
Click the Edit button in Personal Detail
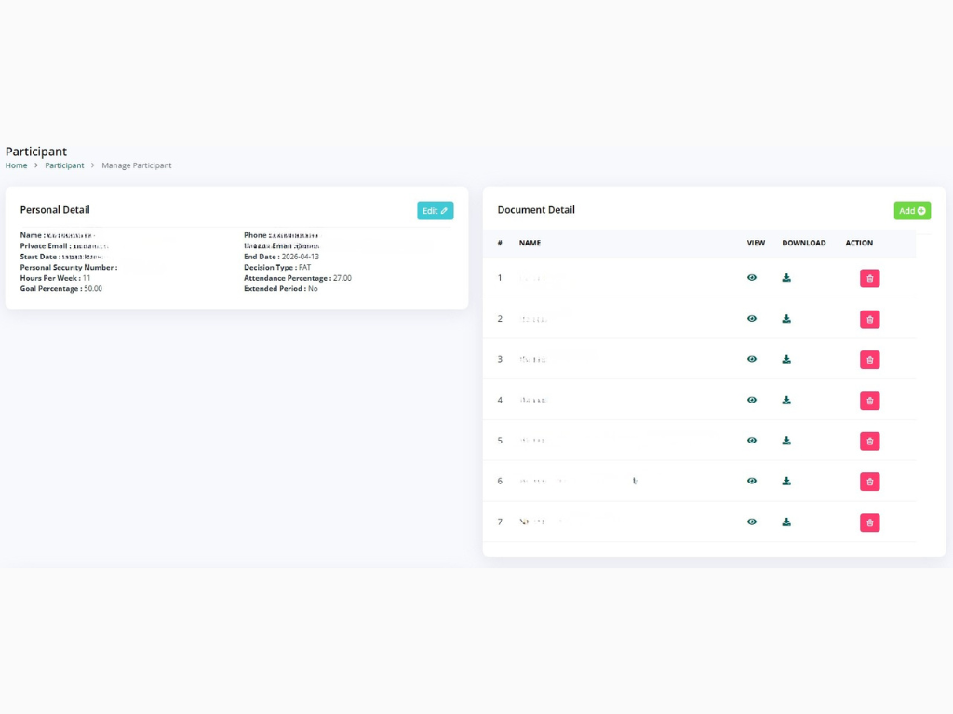tap(435, 211)
